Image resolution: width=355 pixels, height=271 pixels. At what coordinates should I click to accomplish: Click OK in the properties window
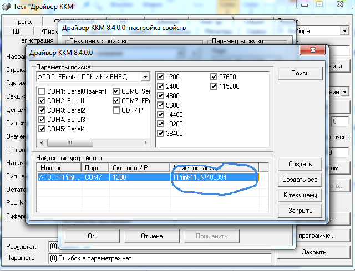pyautogui.click(x=92, y=236)
